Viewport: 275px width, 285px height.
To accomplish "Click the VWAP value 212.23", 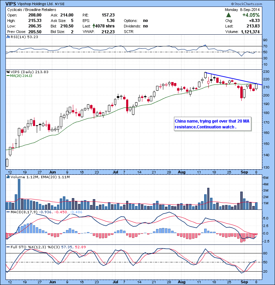I will pyautogui.click(x=108, y=32).
